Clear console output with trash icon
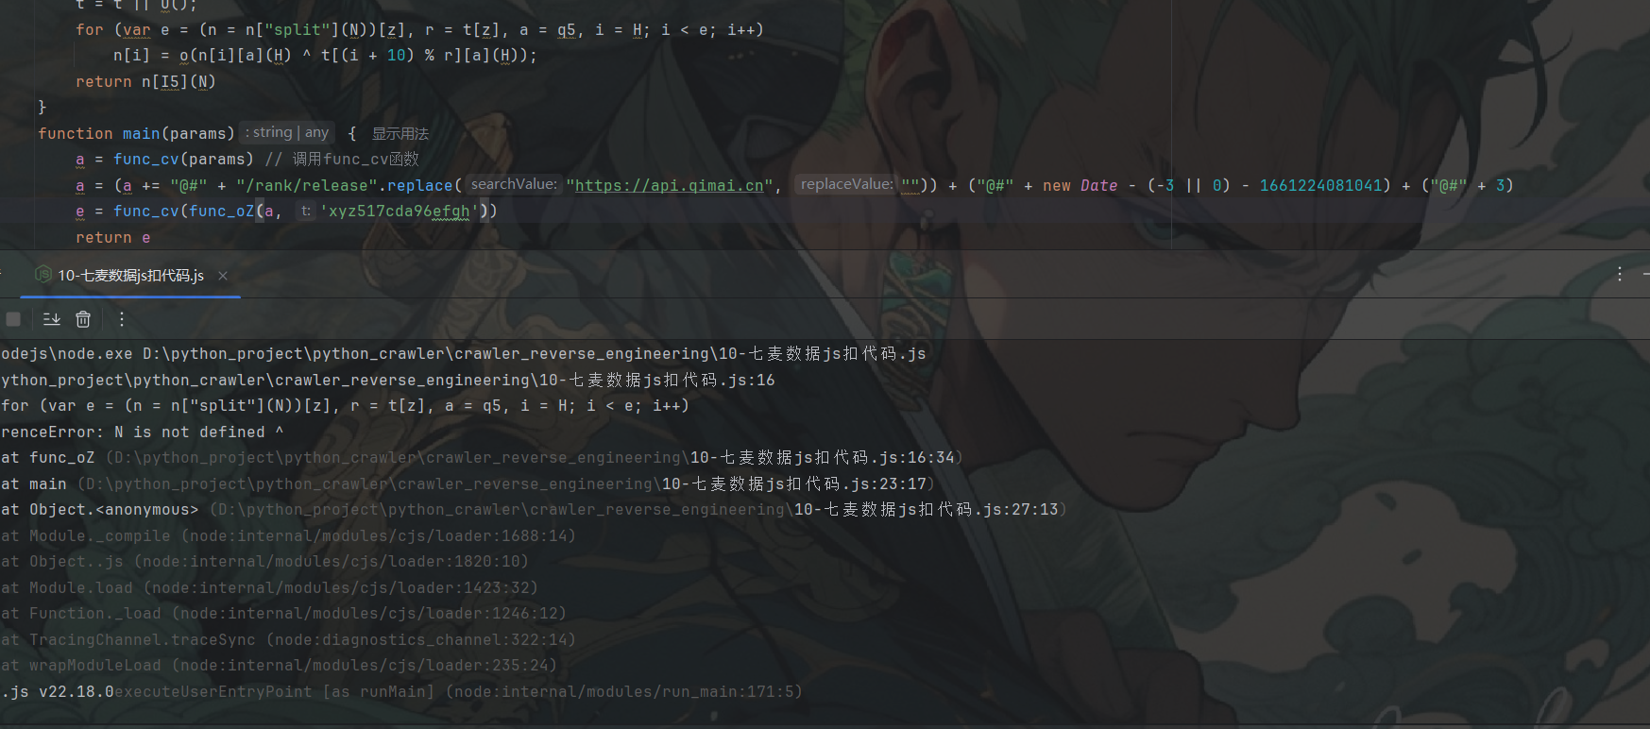Image resolution: width=1650 pixels, height=729 pixels. 83,319
